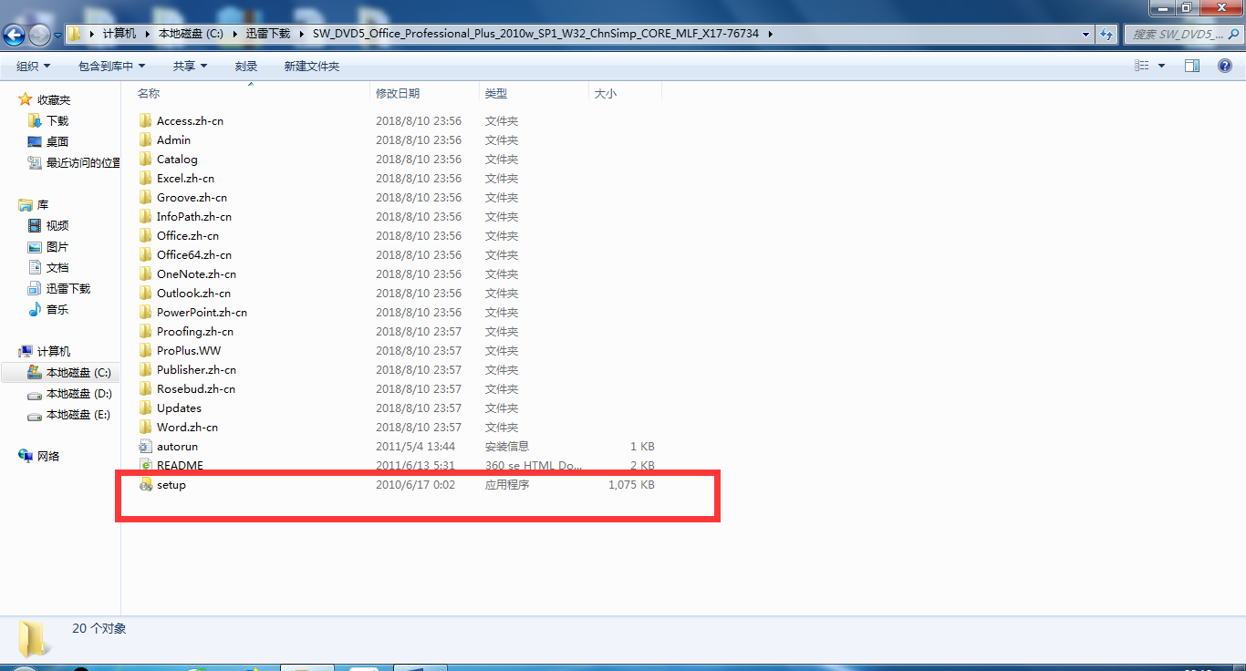Open the PowerPoint.zh-cn folder icon
Viewport: 1246px width, 671px height.
(x=145, y=313)
